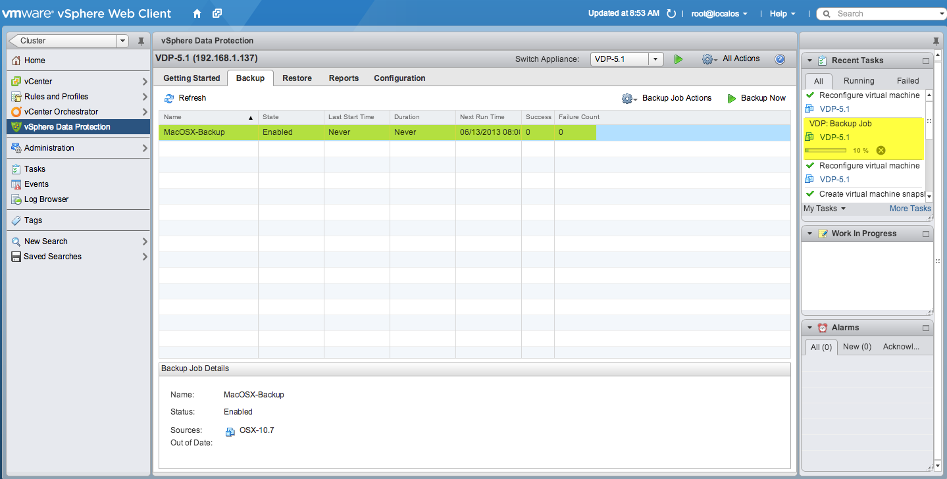Expand the Administration navigator arrow
The image size is (947, 479).
pyautogui.click(x=145, y=148)
